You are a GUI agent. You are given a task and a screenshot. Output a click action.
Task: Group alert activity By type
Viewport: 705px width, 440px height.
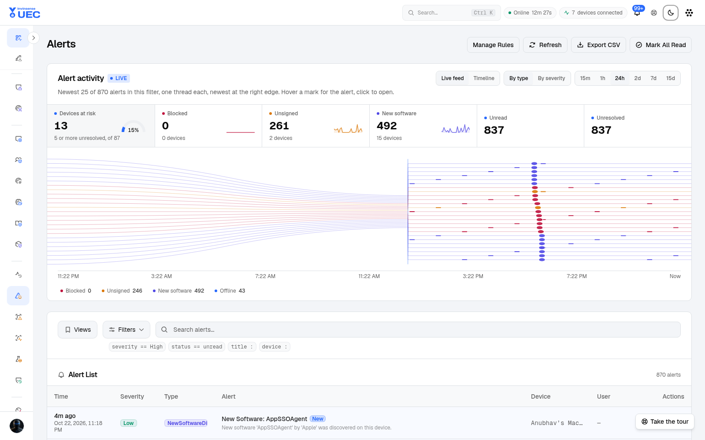pos(519,78)
